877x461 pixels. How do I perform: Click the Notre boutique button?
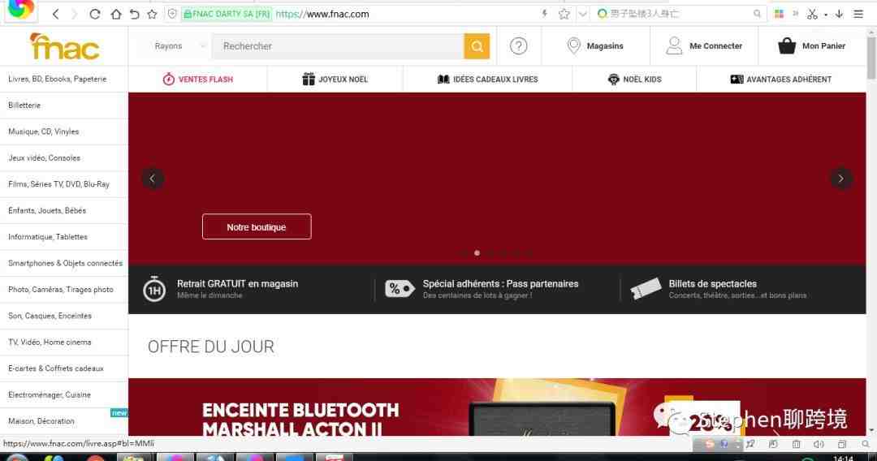coord(257,227)
